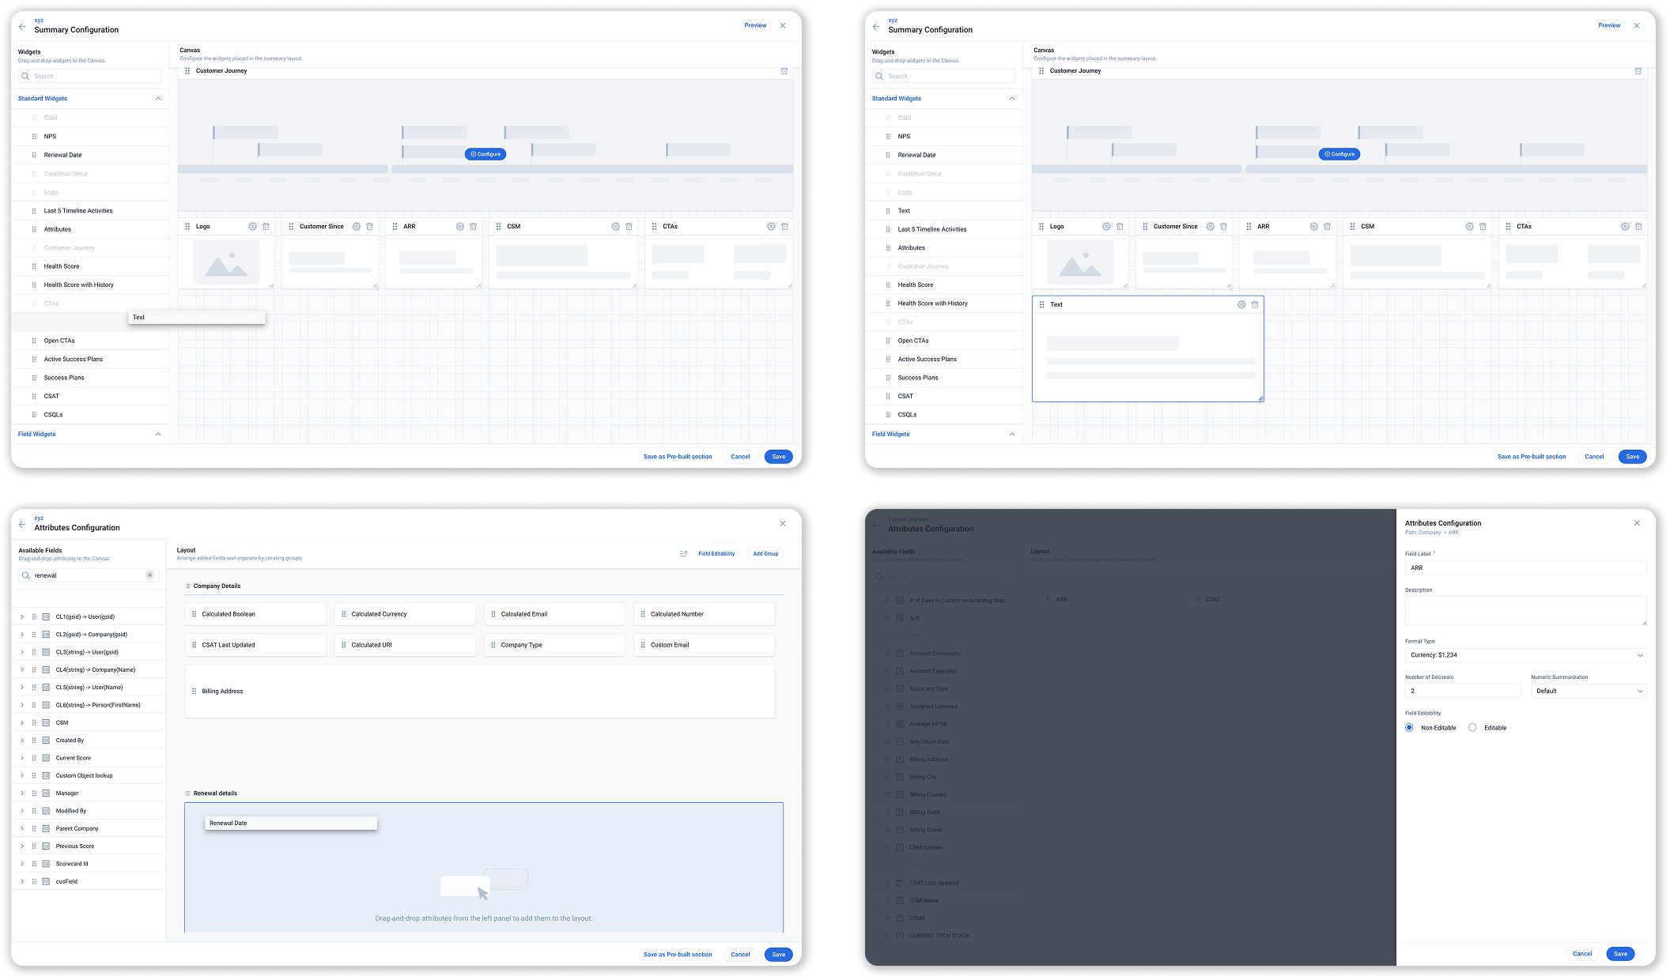Clear the 'renewal' search with the x icon

[x=149, y=575]
